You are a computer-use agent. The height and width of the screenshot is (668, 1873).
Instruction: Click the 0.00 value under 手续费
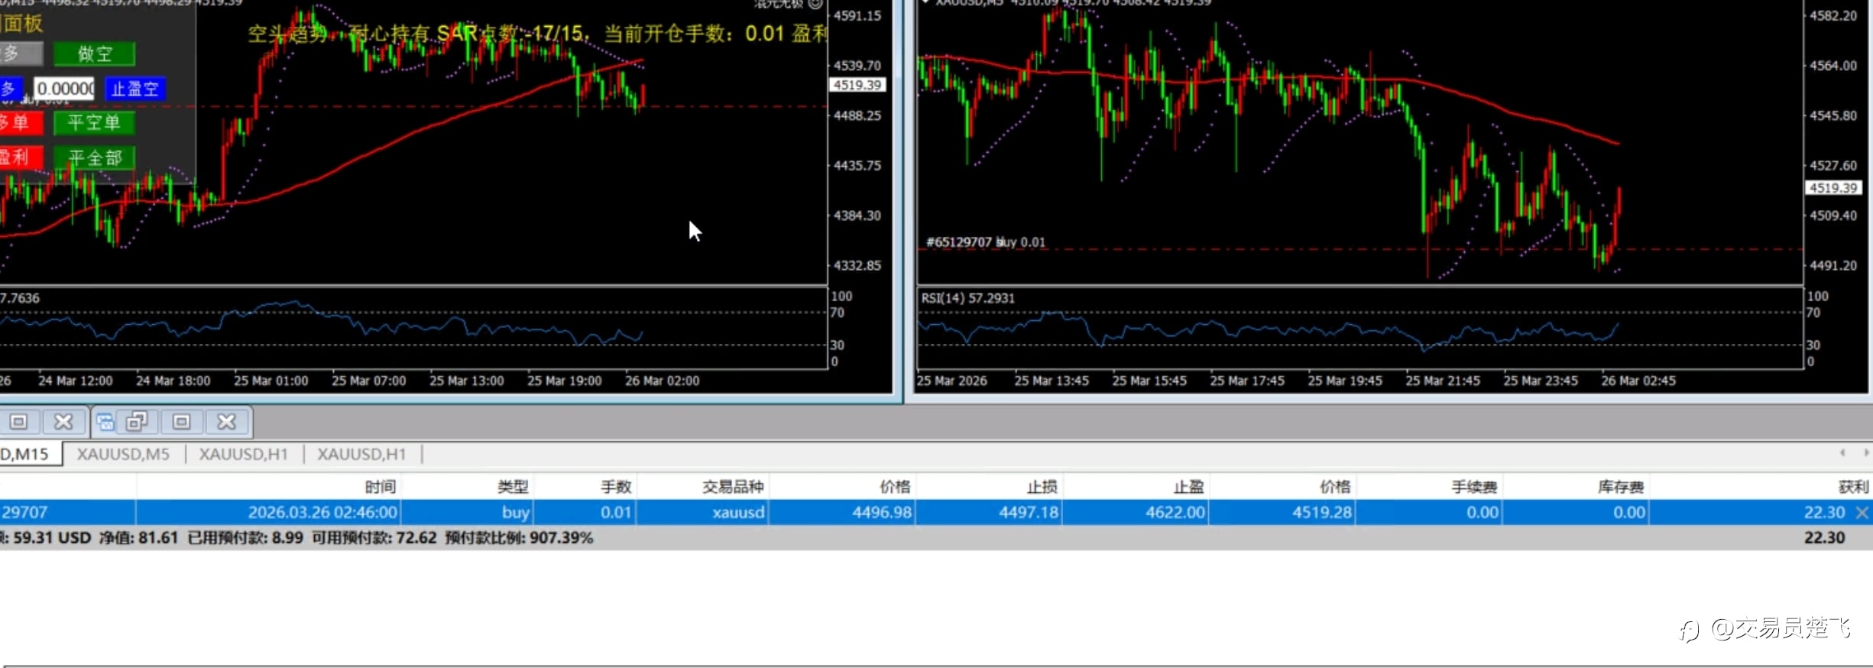click(x=1483, y=512)
